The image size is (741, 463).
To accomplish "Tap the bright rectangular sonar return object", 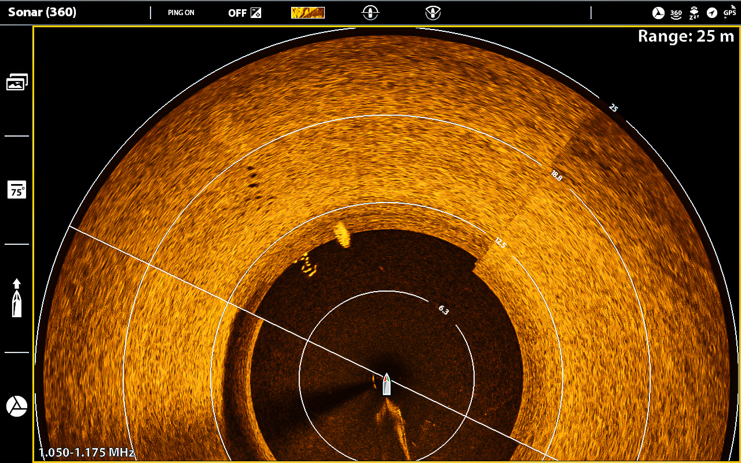I will pos(342,235).
